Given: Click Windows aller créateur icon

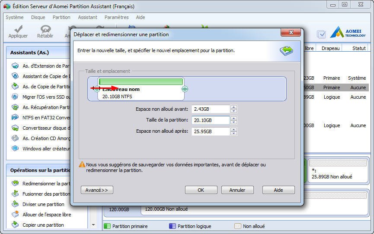Looking at the screenshot, I should [x=15, y=149].
